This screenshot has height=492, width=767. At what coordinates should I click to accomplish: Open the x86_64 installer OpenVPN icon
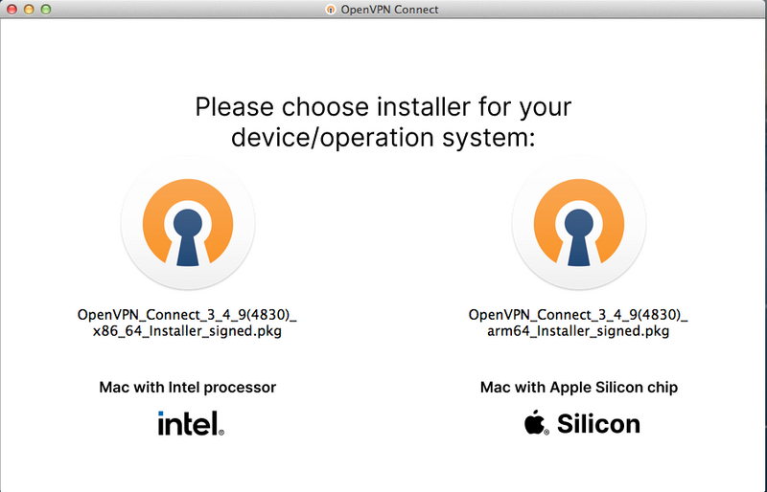click(188, 223)
